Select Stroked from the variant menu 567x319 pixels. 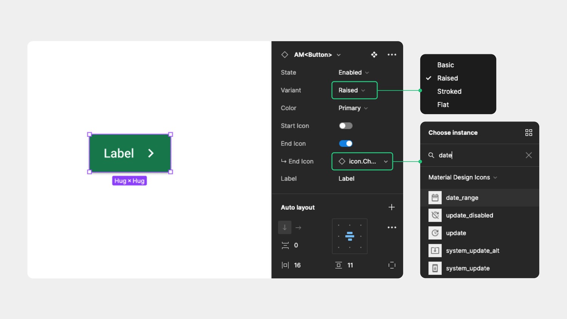(449, 91)
